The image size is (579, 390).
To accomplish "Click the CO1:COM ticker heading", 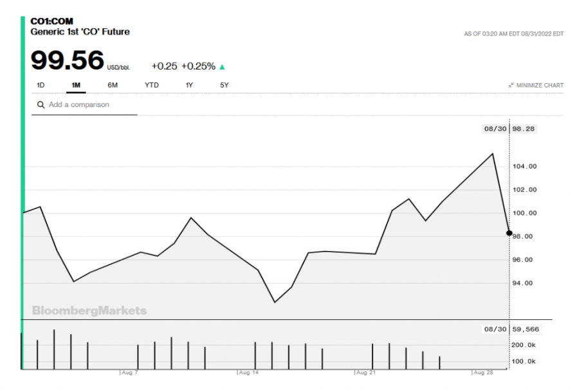I will pyautogui.click(x=52, y=21).
